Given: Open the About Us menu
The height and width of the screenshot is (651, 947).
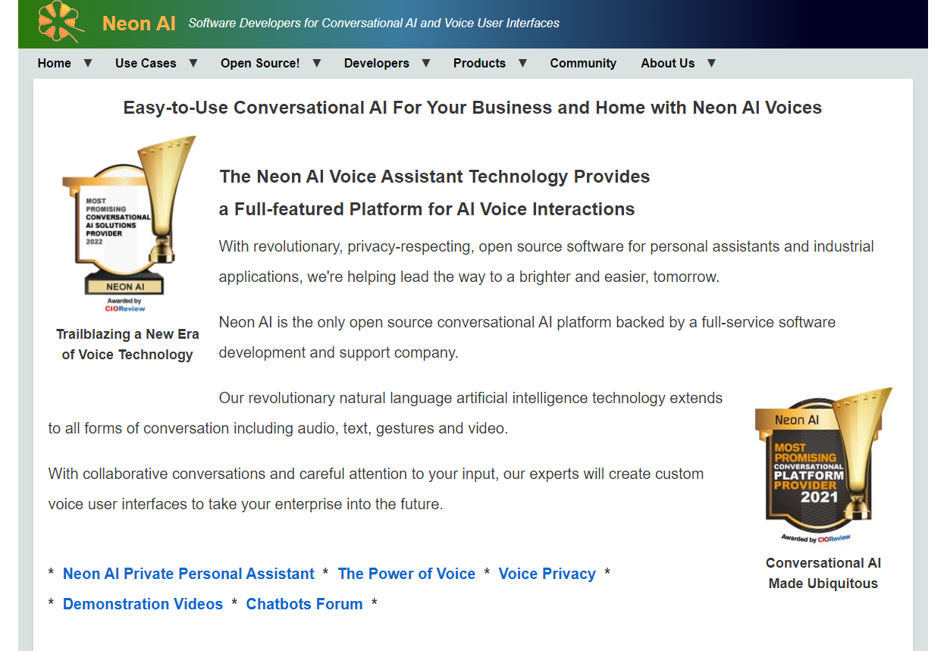Looking at the screenshot, I should pos(667,63).
